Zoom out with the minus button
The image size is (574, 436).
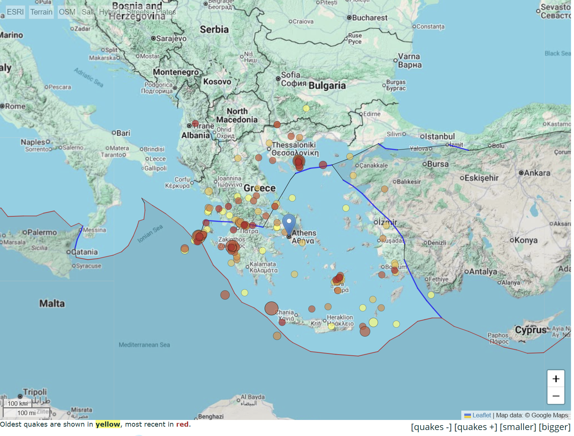pos(556,396)
